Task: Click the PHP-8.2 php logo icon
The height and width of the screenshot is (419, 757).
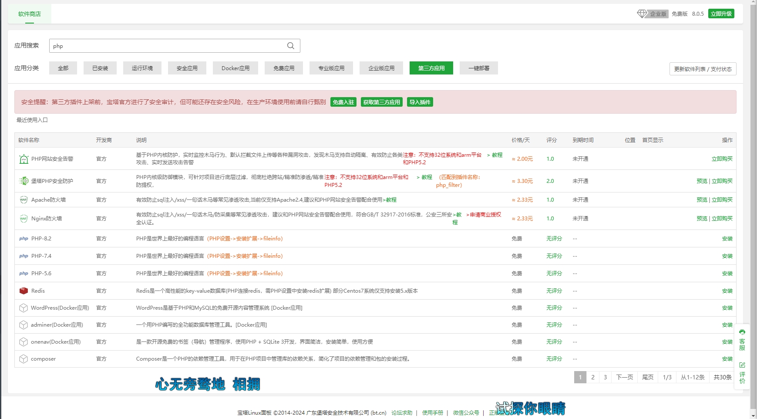Action: point(24,239)
